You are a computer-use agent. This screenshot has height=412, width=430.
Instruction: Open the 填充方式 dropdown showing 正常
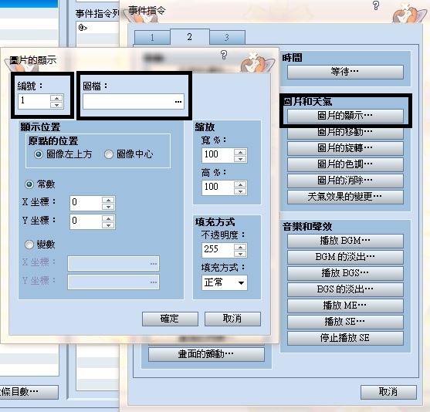(x=225, y=282)
